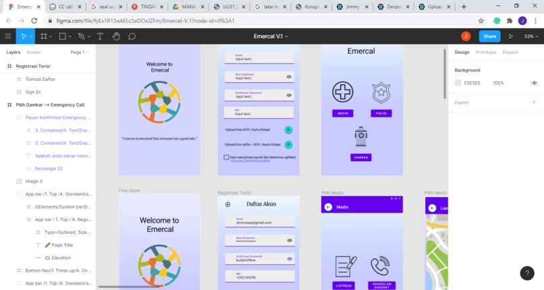Open the 53% zoom dropdown
Image resolution: width=544 pixels, height=290 pixels.
click(x=531, y=36)
